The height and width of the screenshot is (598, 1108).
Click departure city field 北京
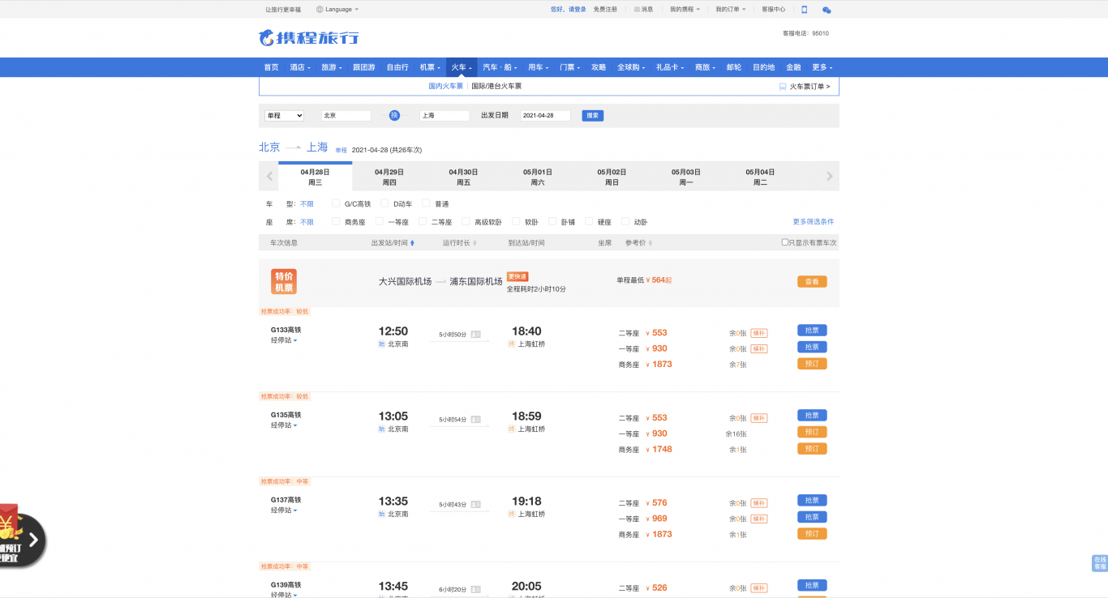[x=346, y=116]
